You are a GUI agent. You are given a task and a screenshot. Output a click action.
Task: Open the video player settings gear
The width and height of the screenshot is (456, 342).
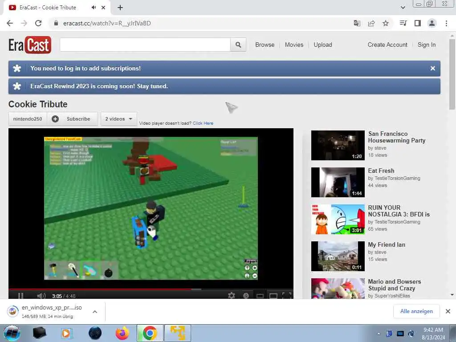(x=232, y=296)
